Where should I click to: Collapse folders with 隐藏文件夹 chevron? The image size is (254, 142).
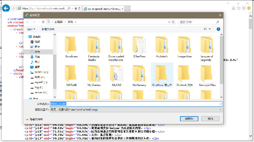point(27,119)
